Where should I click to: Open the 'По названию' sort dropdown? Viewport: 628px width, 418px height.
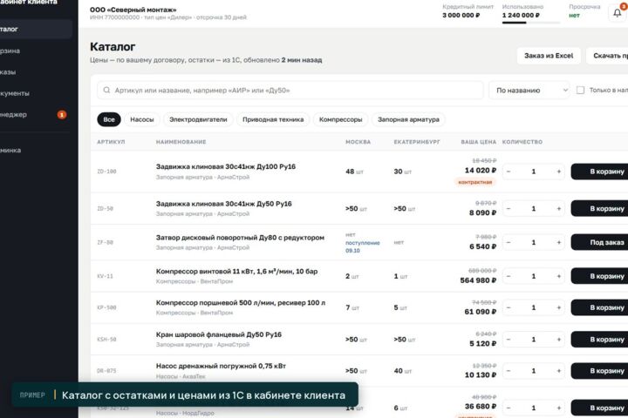point(529,91)
